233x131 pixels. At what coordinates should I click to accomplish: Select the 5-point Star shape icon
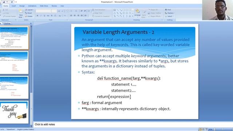[x=130, y=16]
